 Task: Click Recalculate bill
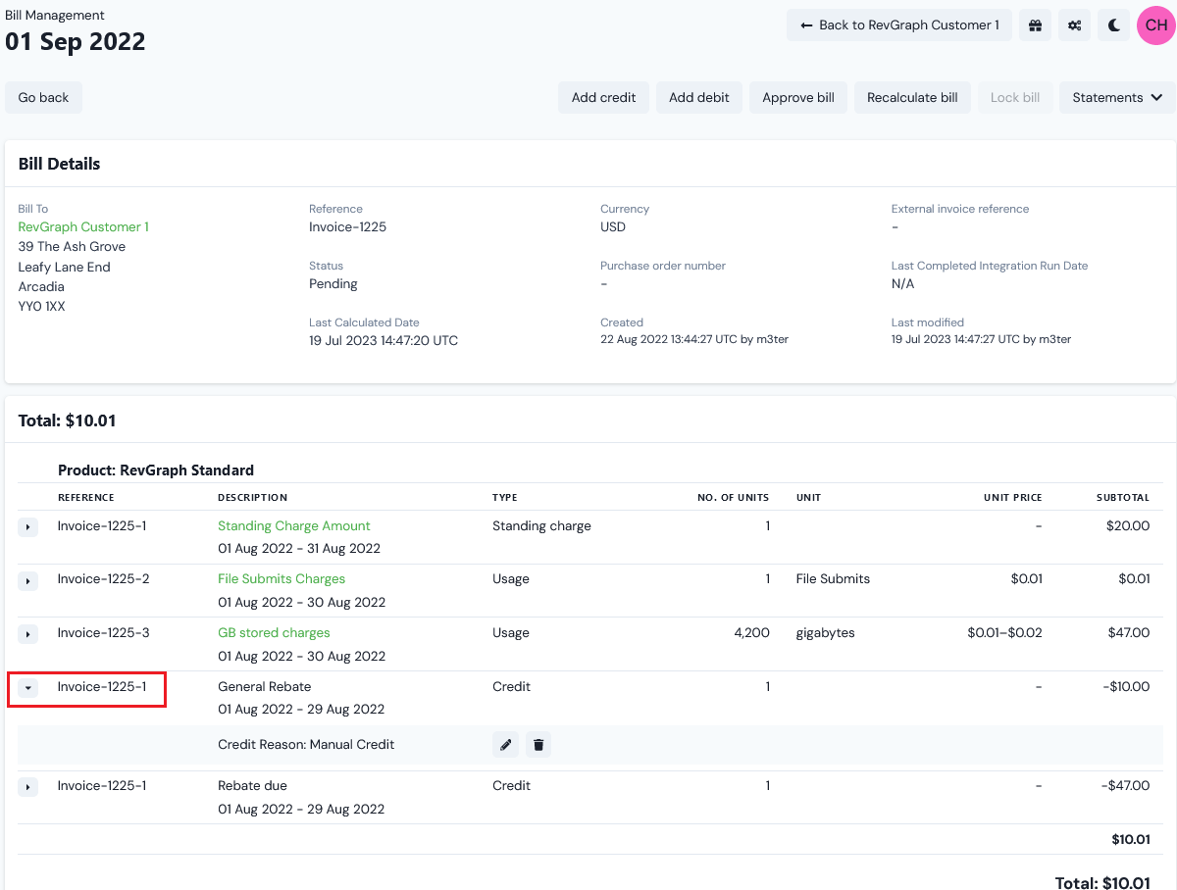click(x=912, y=98)
